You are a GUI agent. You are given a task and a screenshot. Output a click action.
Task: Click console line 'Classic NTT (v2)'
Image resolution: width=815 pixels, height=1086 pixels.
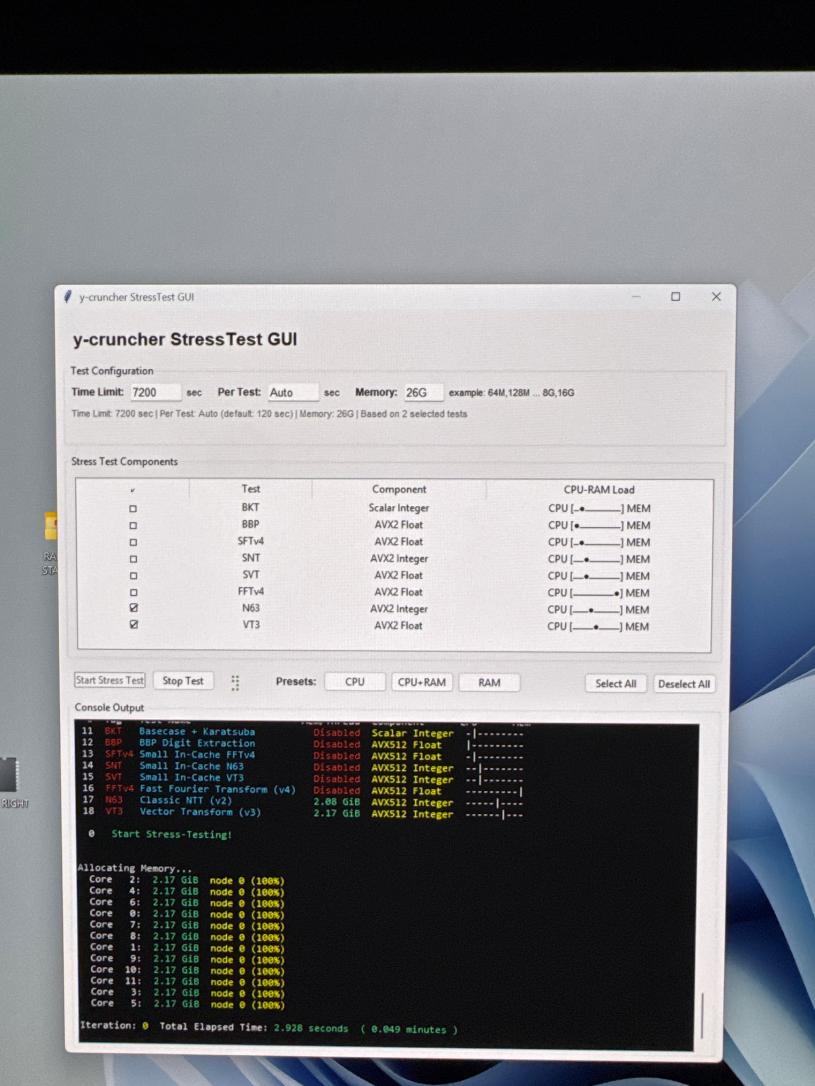tap(186, 800)
